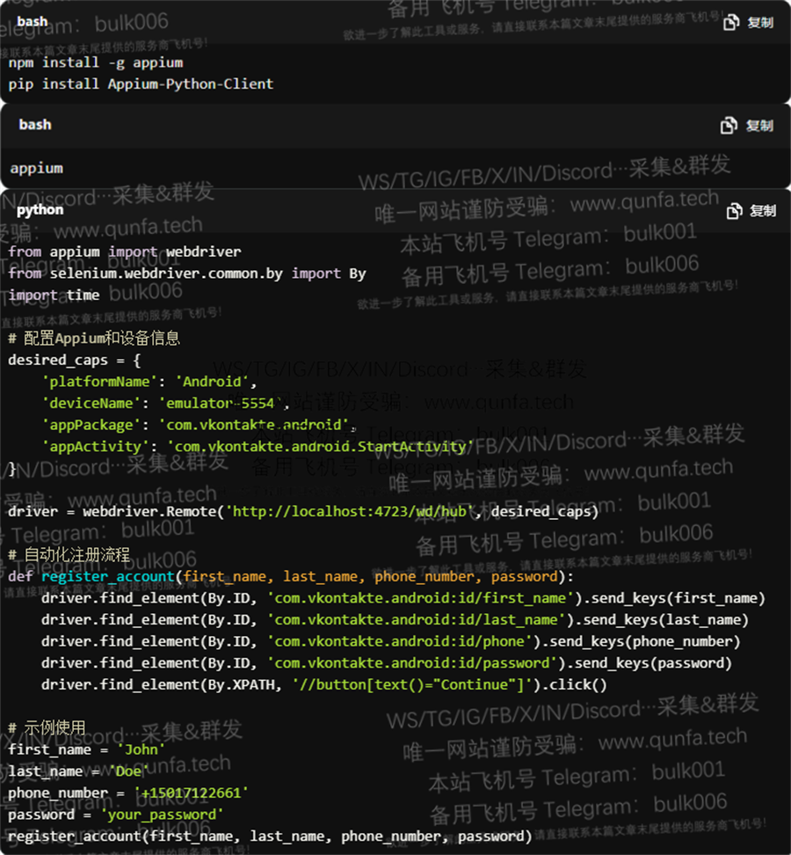The image size is (791, 855).
Task: Click the password = 'your_password' line
Action: (116, 815)
